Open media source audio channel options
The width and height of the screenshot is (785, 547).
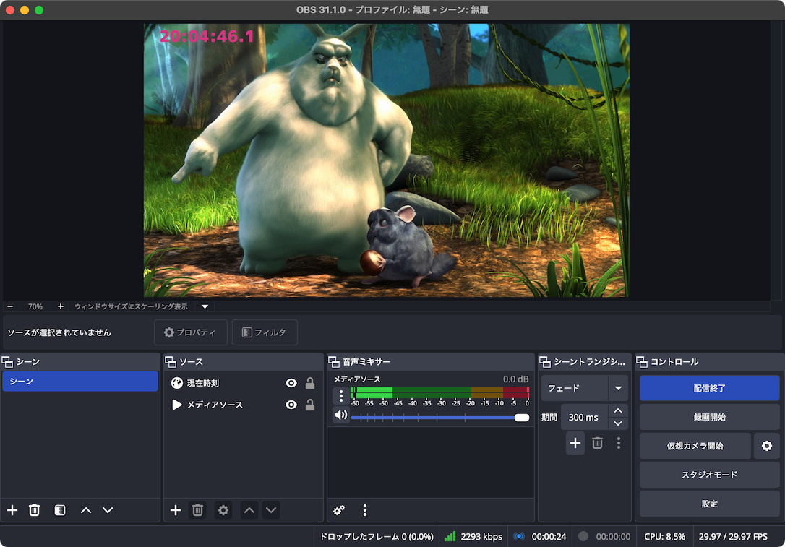341,396
